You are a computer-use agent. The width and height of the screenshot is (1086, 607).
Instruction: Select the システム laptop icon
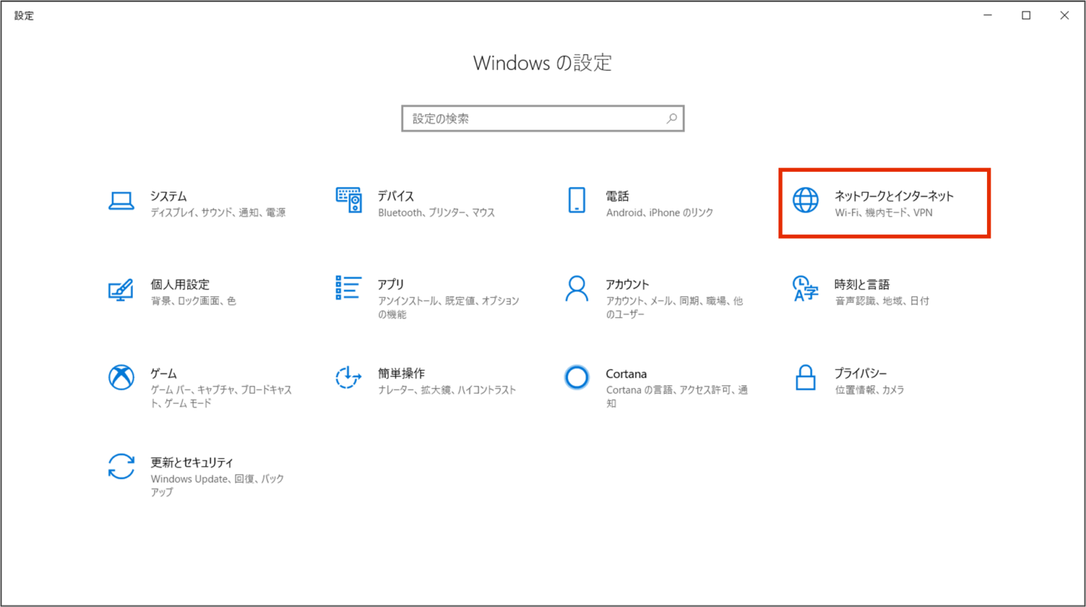122,200
